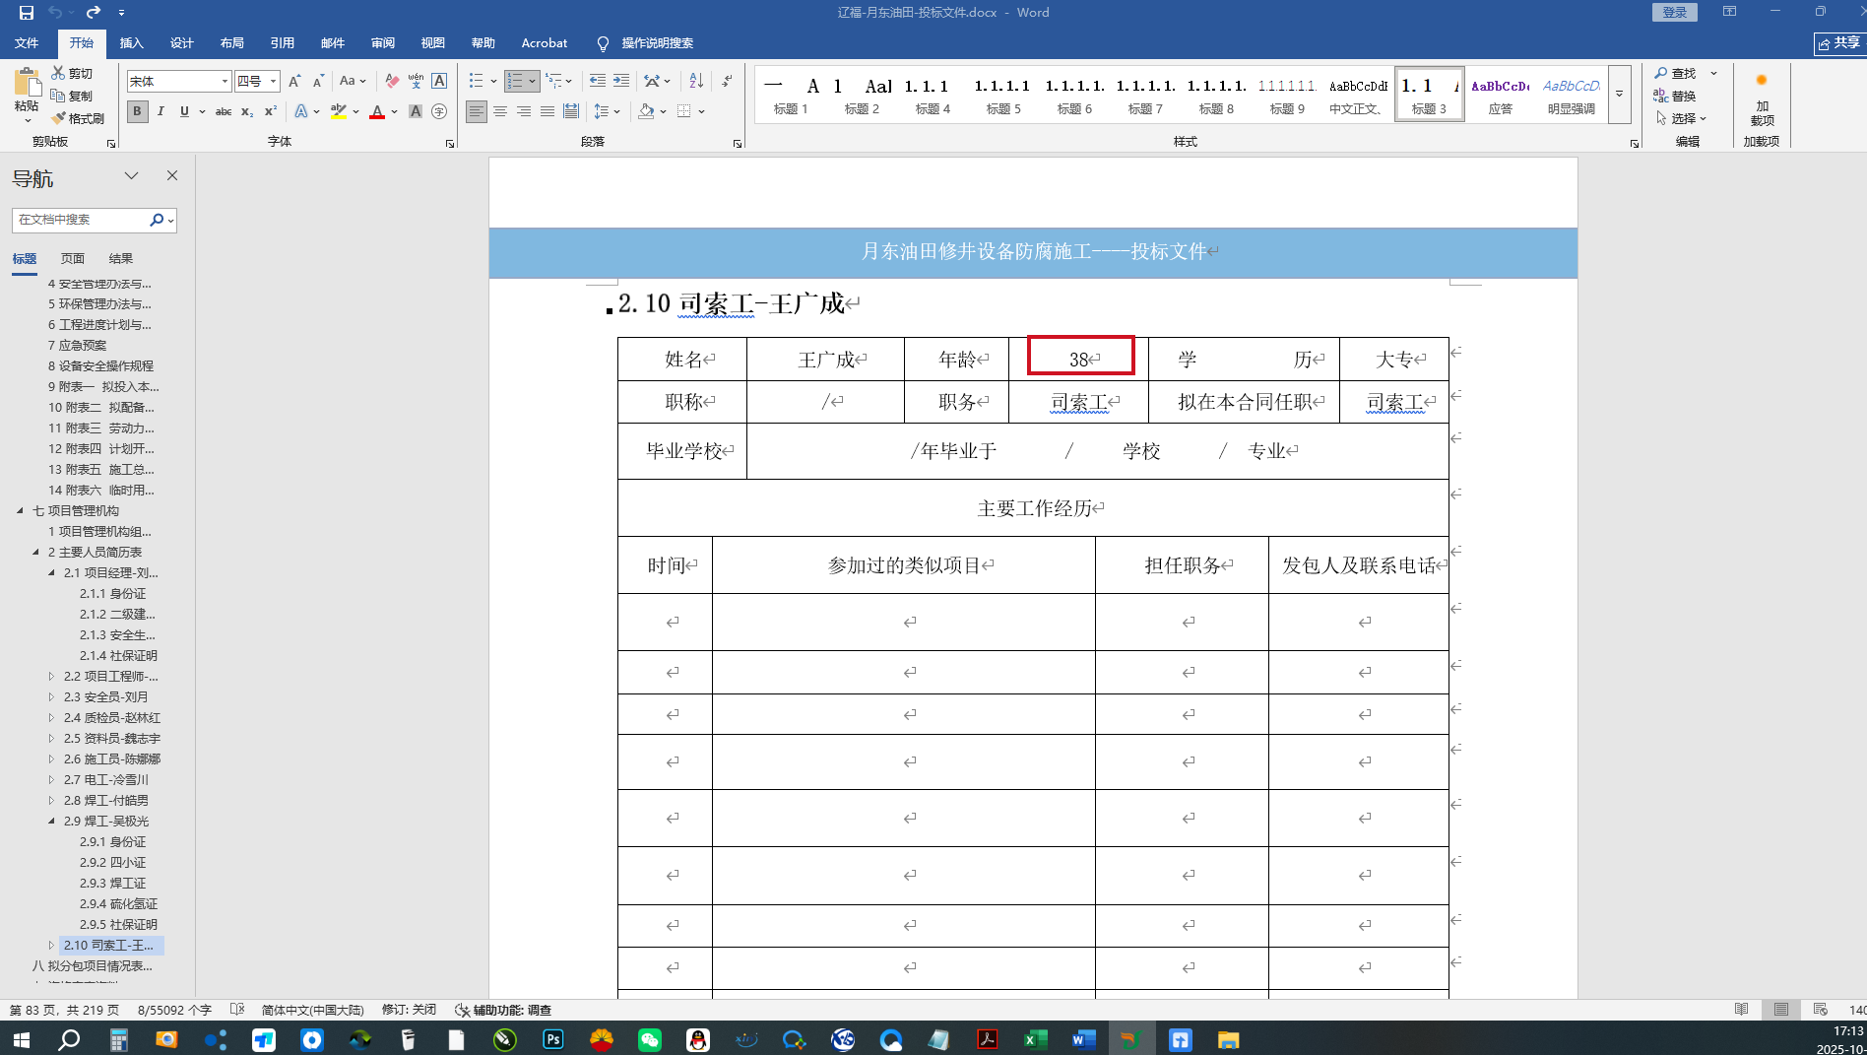Click the Redo arrow in quick access toolbar

pyautogui.click(x=94, y=13)
